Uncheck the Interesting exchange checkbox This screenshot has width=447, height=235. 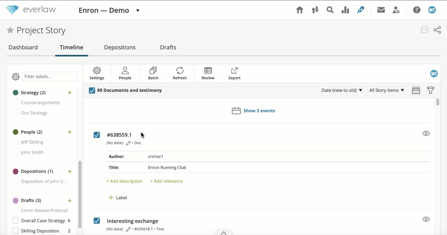pos(97,221)
